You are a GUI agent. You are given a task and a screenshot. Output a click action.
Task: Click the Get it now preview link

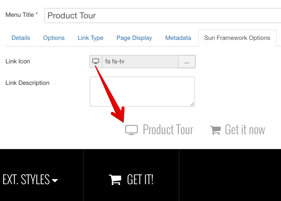[x=245, y=130]
